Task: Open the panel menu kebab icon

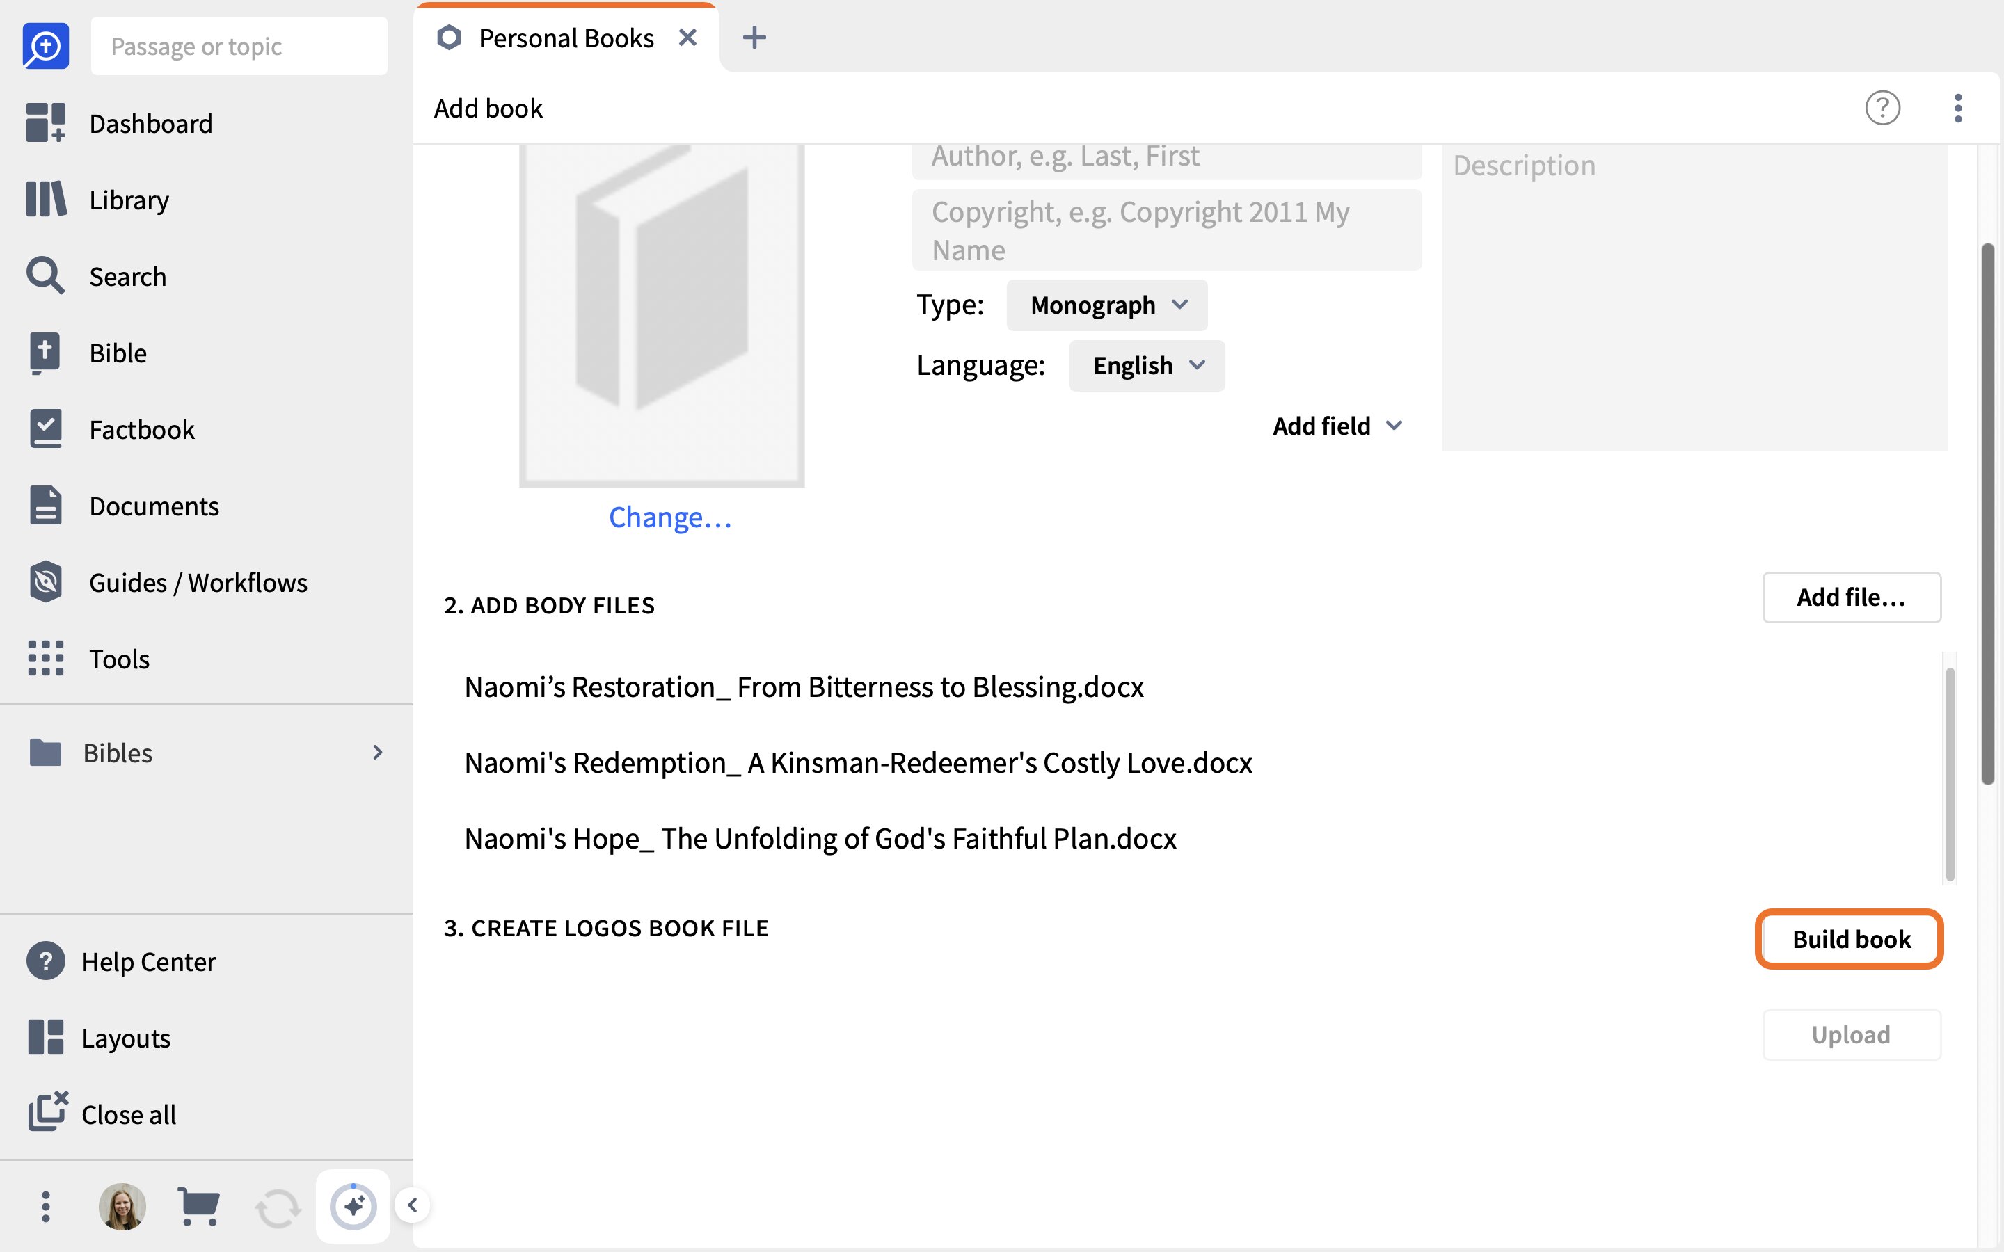Action: pos(1959,108)
